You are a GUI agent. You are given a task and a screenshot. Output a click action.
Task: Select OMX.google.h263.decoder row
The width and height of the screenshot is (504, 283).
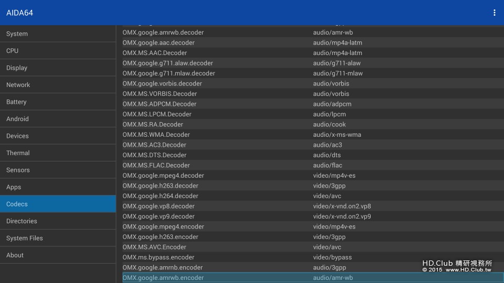313,186
